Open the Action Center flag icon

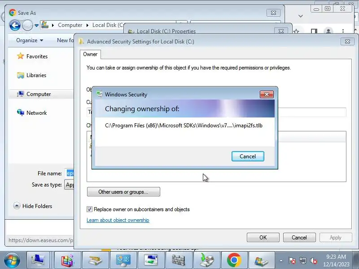[292, 260]
